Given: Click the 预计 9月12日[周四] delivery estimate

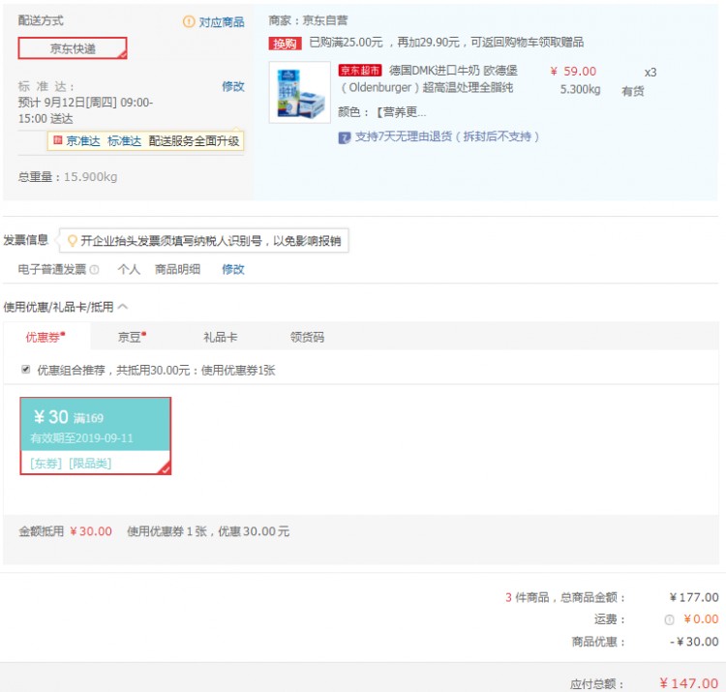Looking at the screenshot, I should 85,110.
